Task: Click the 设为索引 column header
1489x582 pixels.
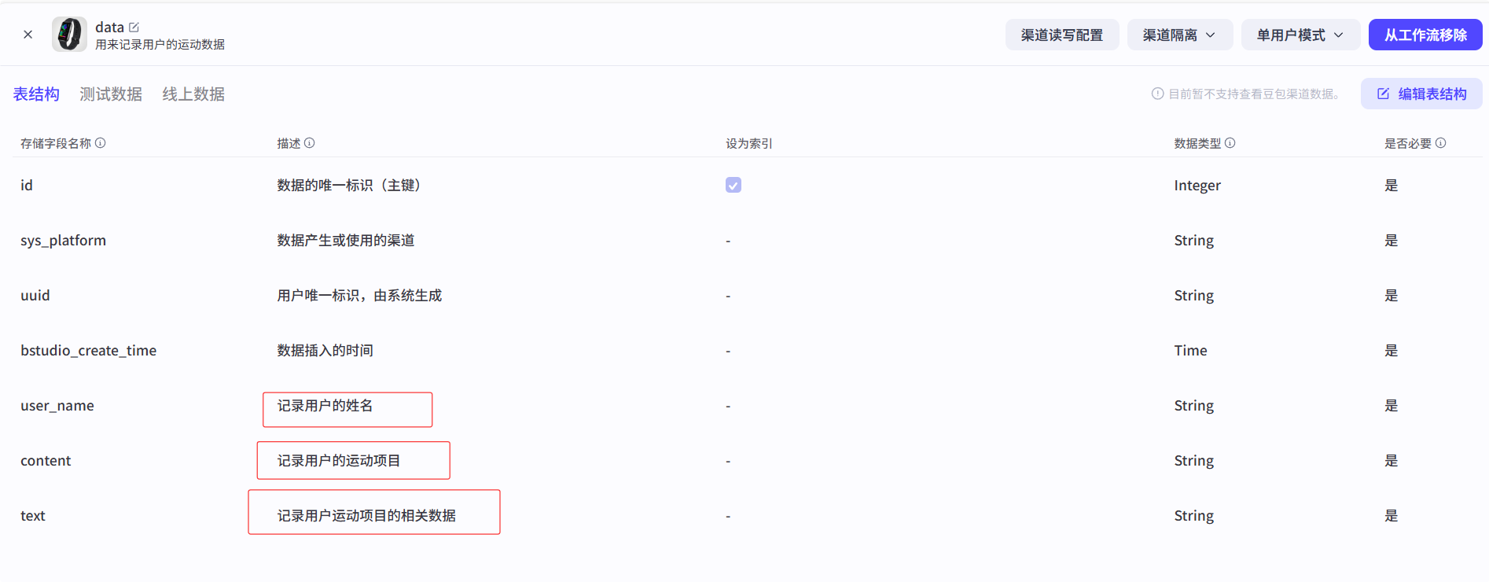Action: point(749,143)
